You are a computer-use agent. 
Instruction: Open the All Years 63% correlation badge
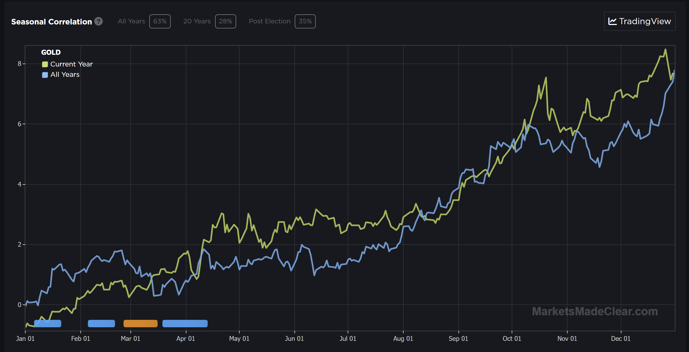[160, 21]
